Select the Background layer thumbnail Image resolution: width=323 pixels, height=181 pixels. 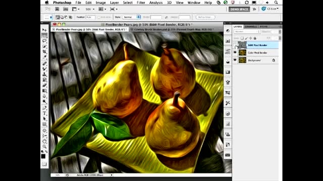pos(242,60)
